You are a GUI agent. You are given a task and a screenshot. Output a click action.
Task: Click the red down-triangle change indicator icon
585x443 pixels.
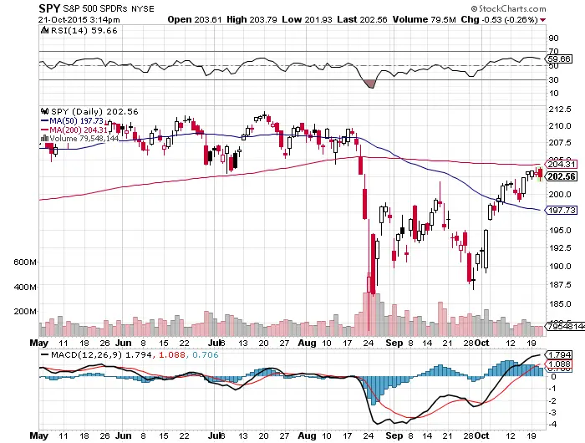542,20
